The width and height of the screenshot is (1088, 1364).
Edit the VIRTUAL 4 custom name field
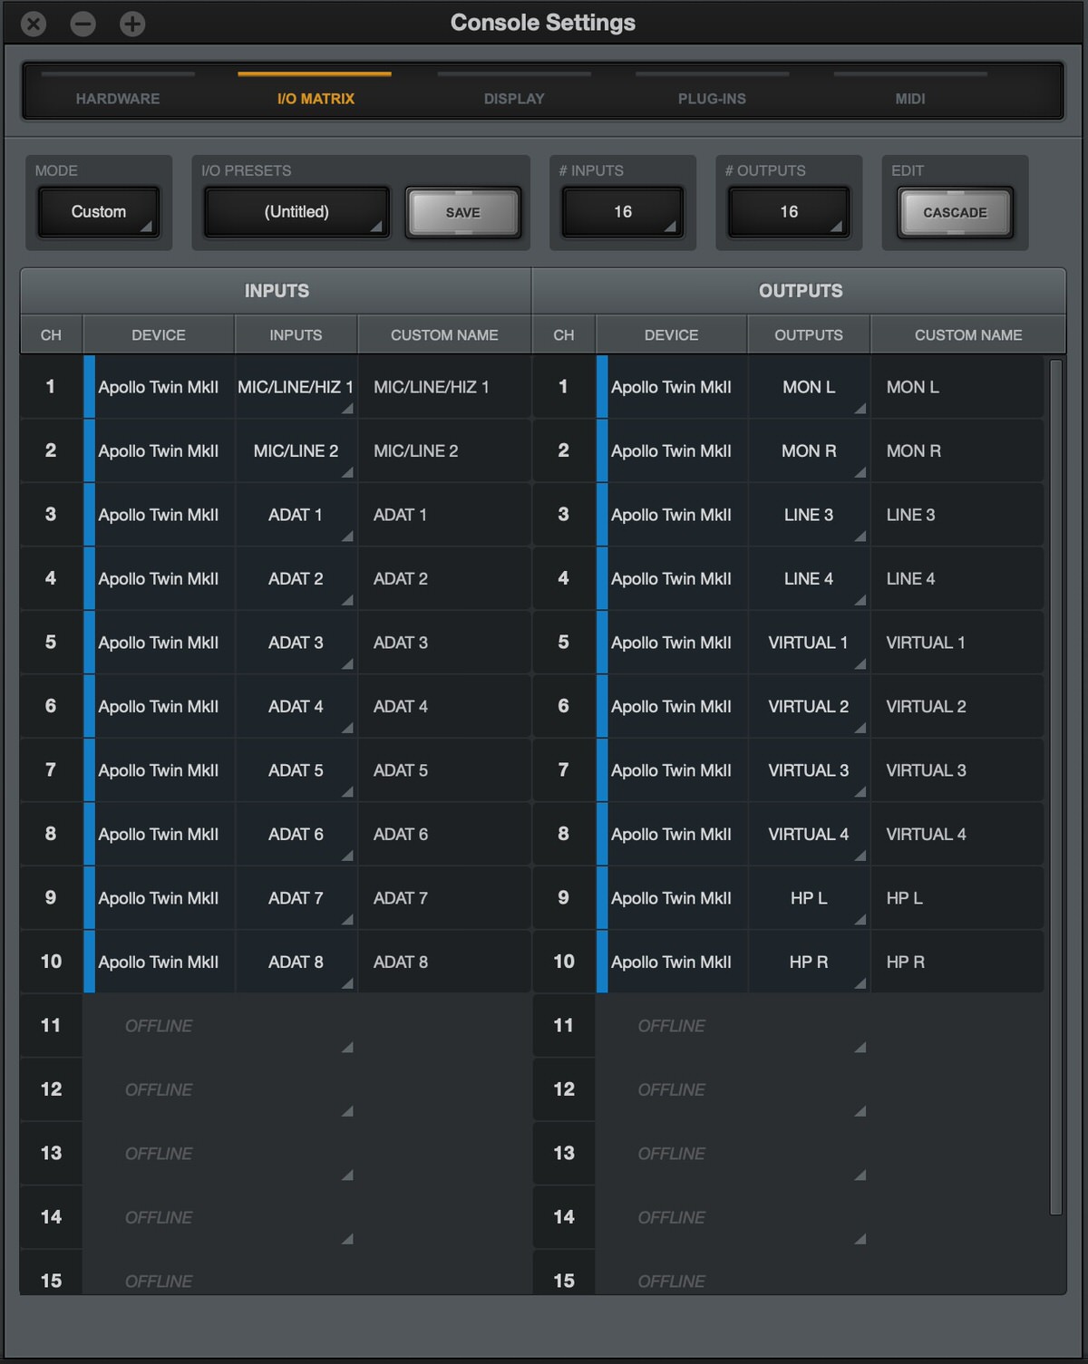click(x=957, y=834)
